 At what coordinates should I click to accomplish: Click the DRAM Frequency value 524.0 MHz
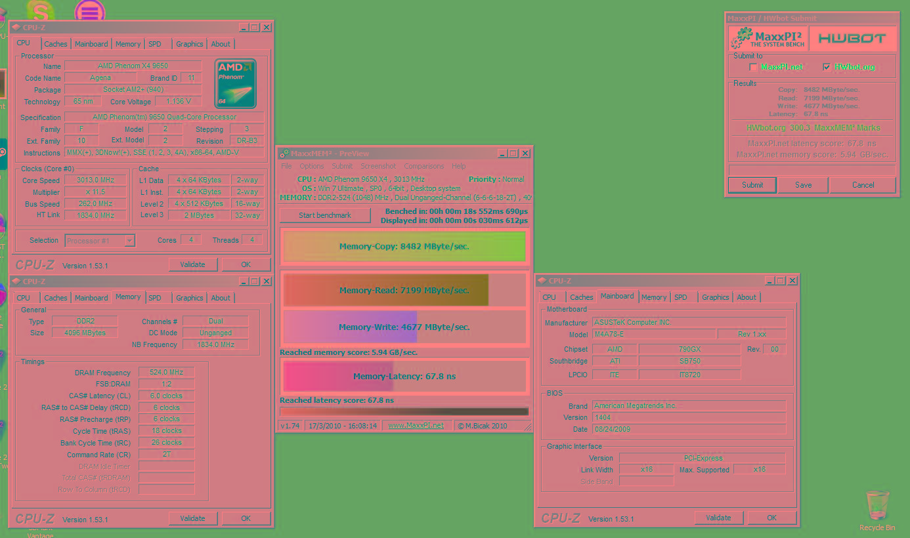pos(166,372)
